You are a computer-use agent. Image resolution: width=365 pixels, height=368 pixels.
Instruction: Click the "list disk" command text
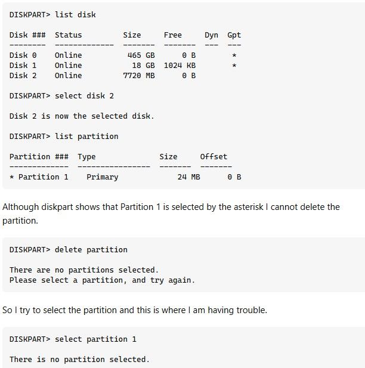coord(75,15)
